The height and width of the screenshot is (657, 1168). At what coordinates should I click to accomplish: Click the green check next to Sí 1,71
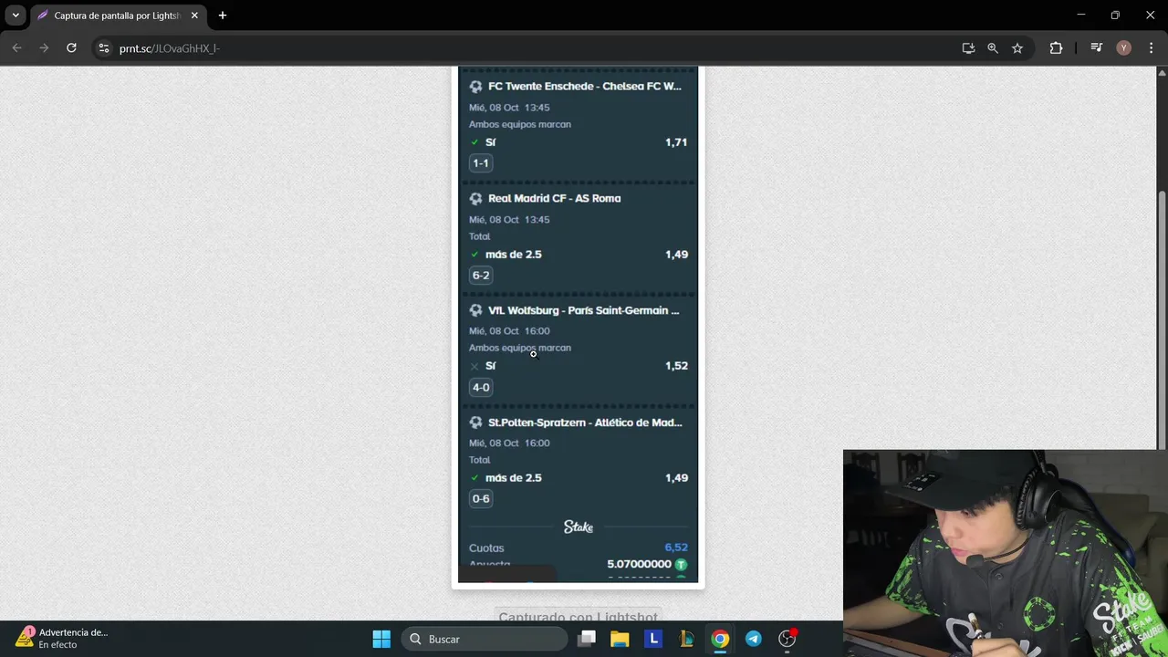474,142
